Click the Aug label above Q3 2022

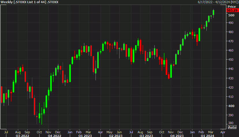(x=18, y=132)
